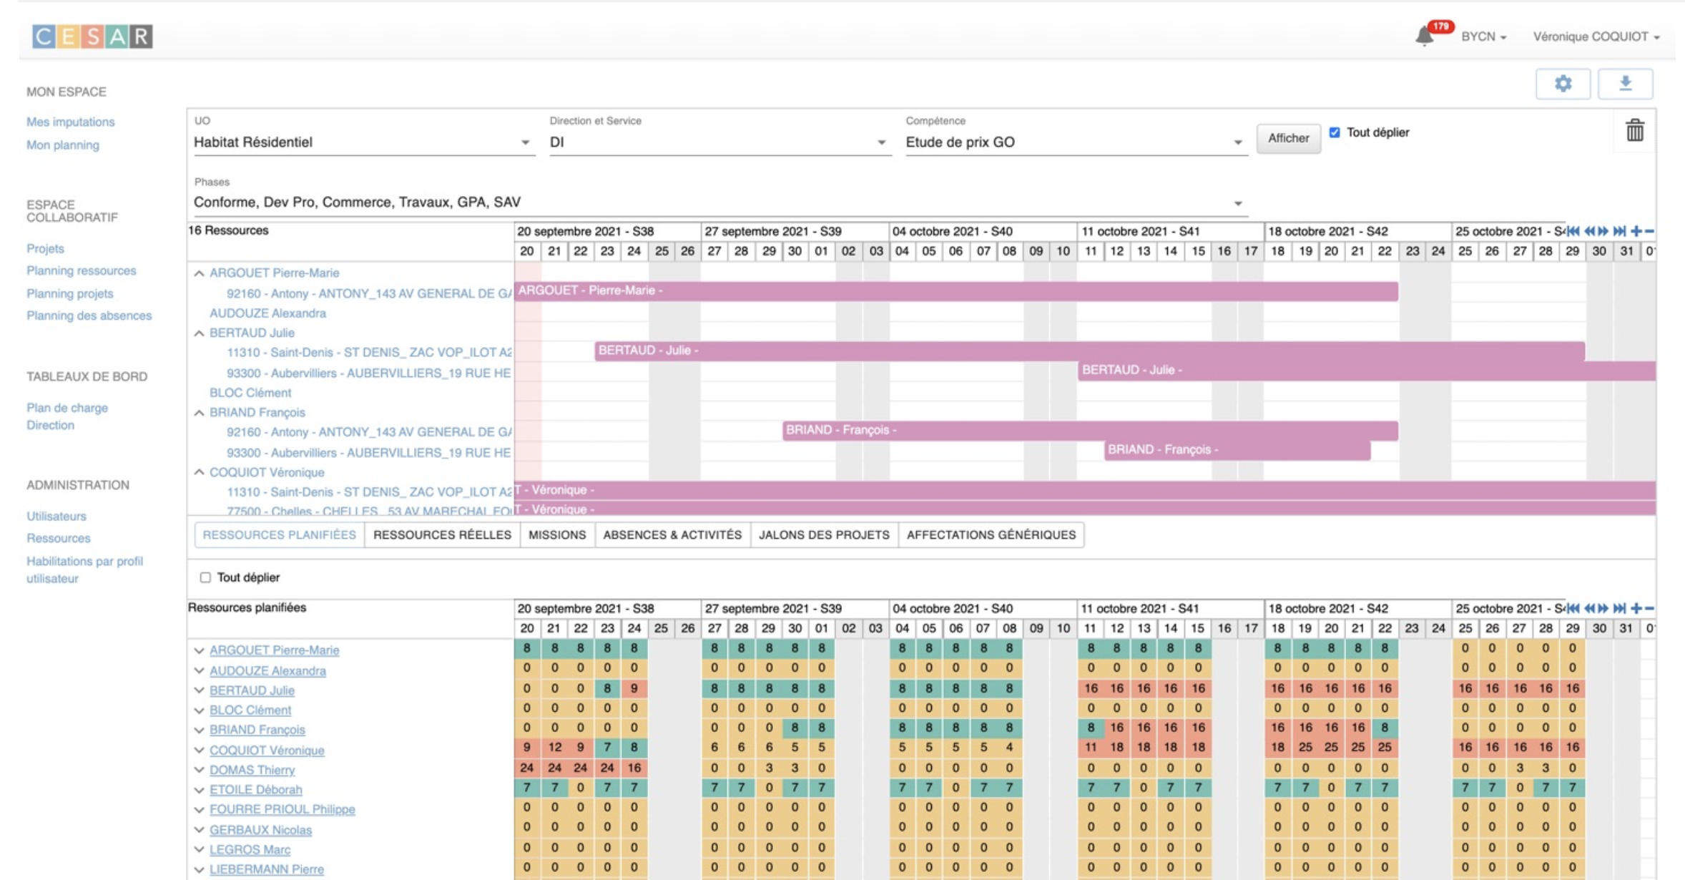Step back one period in Ressources planifiées grid
1685x880 pixels.
coord(1589,608)
